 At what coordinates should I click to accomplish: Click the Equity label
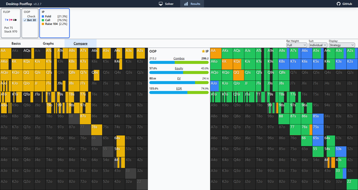(179, 68)
